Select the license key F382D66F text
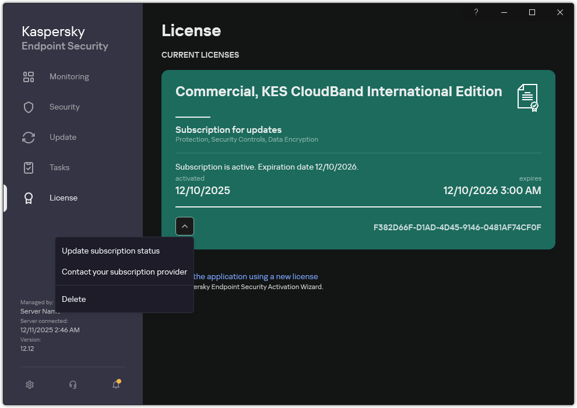The height and width of the screenshot is (408, 577). click(456, 227)
